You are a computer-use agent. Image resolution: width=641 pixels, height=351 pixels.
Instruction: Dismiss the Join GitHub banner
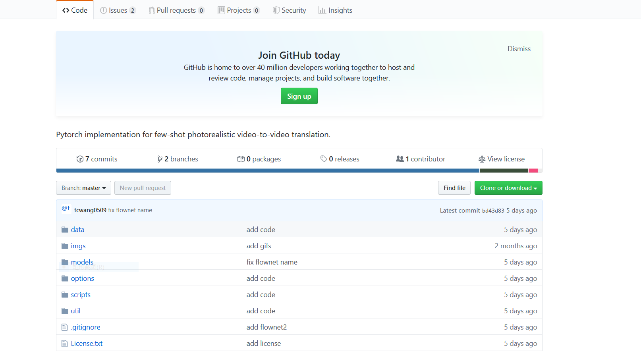click(519, 49)
